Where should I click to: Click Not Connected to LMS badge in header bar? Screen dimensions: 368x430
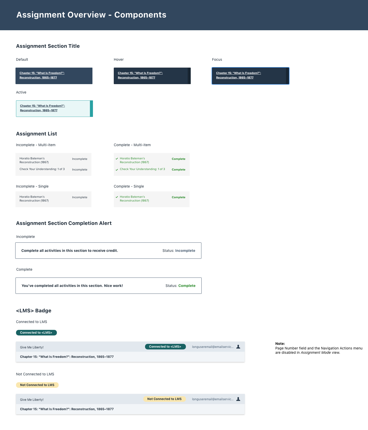(165, 399)
